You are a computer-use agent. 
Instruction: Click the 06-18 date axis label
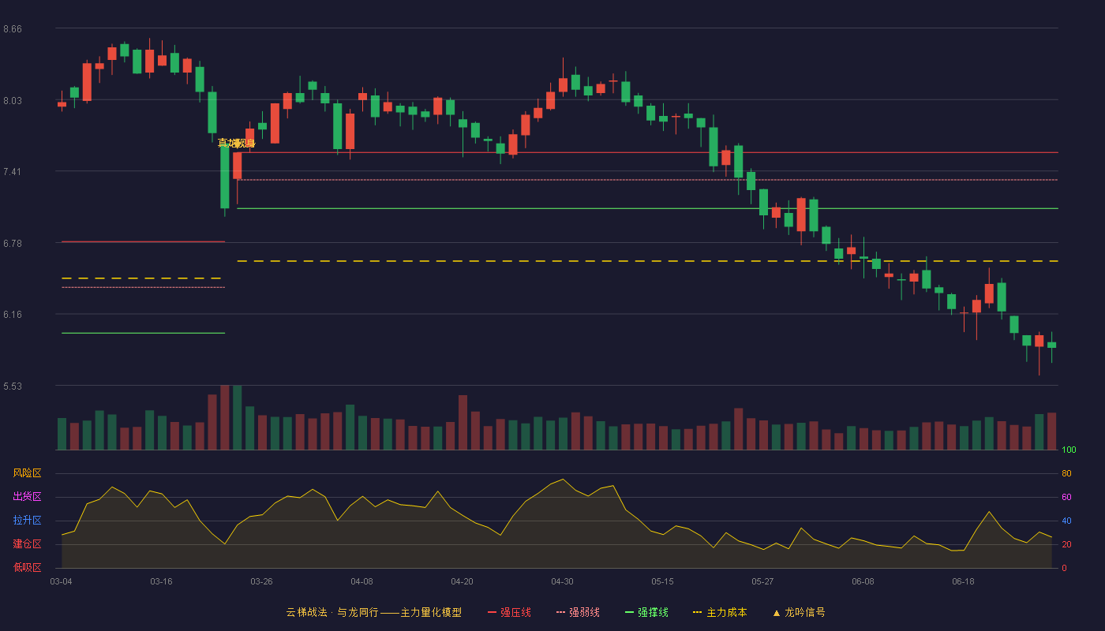[963, 581]
